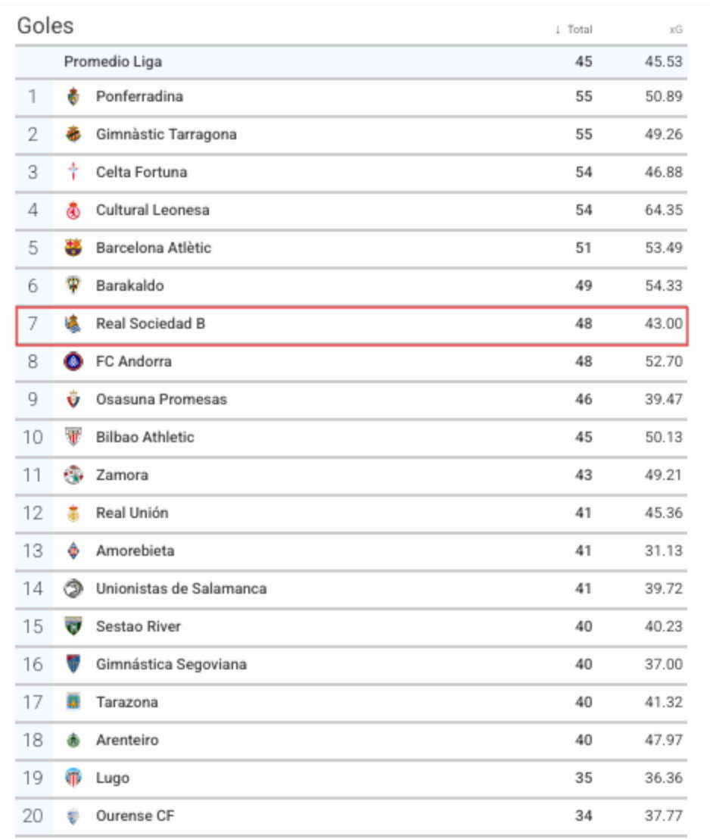The width and height of the screenshot is (710, 839).
Task: Click the Bilbao Athletic crest icon
Action: click(x=73, y=437)
